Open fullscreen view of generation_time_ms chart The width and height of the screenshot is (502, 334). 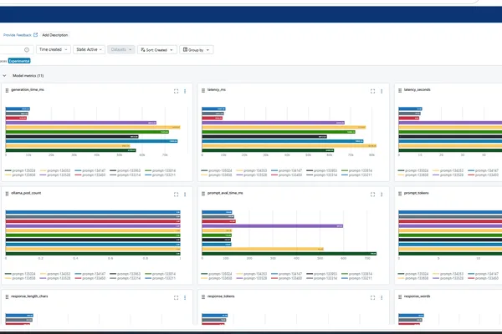pyautogui.click(x=176, y=91)
